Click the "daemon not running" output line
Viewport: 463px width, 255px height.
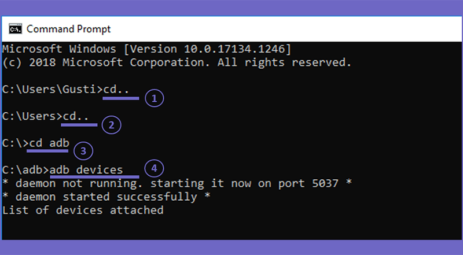177,183
